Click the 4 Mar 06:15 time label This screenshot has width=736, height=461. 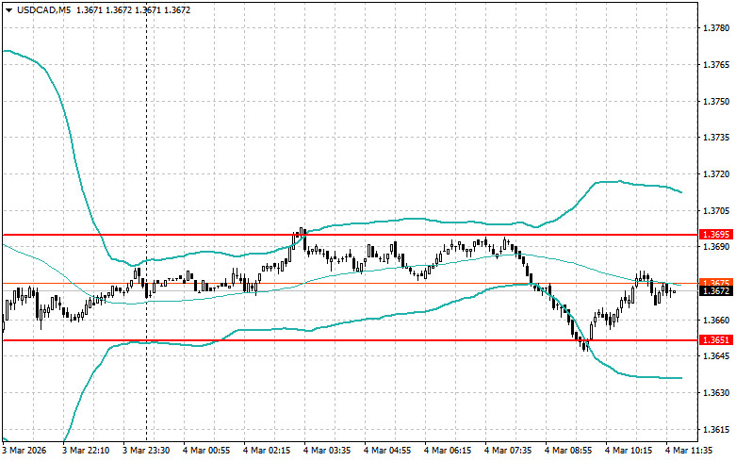pos(448,451)
